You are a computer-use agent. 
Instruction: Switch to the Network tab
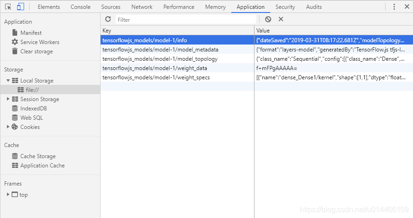142,7
